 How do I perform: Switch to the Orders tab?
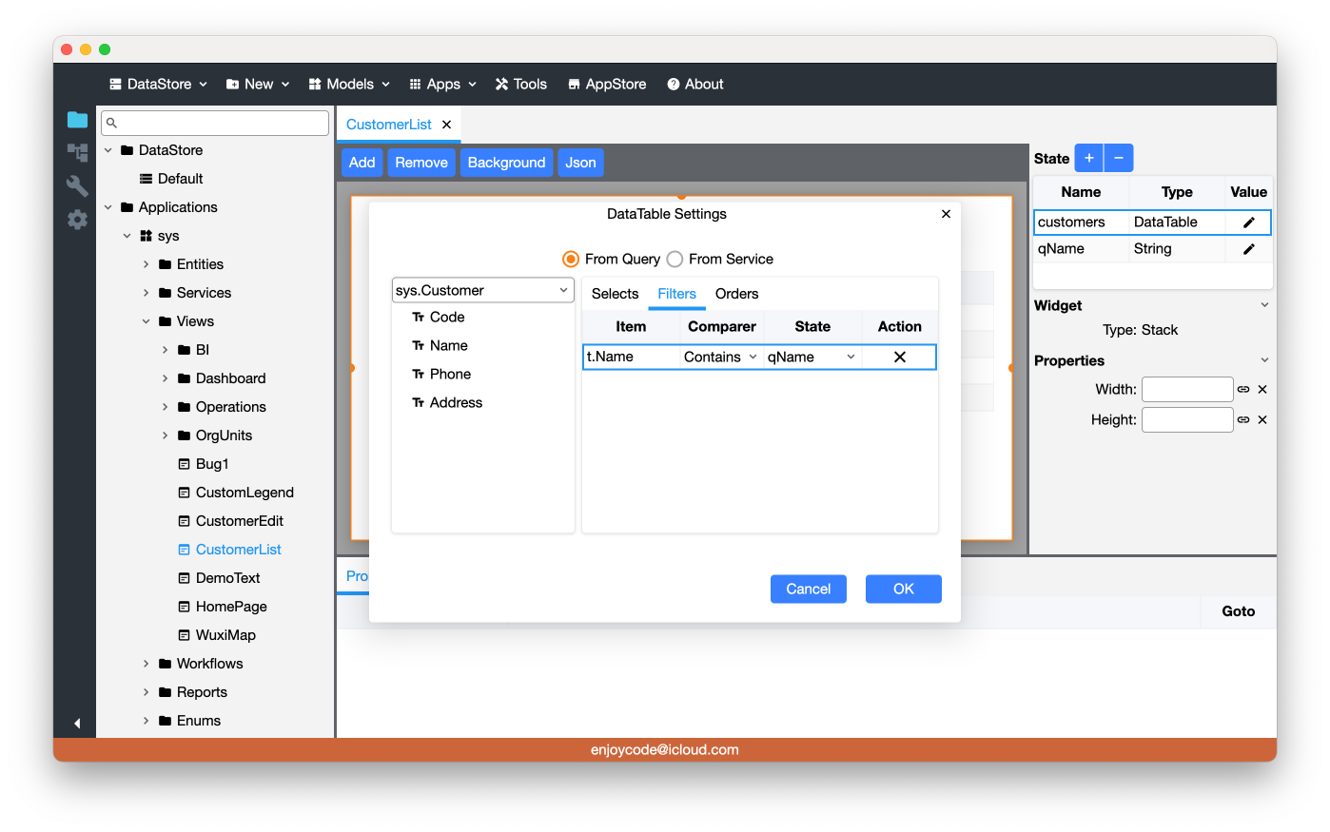(x=736, y=294)
